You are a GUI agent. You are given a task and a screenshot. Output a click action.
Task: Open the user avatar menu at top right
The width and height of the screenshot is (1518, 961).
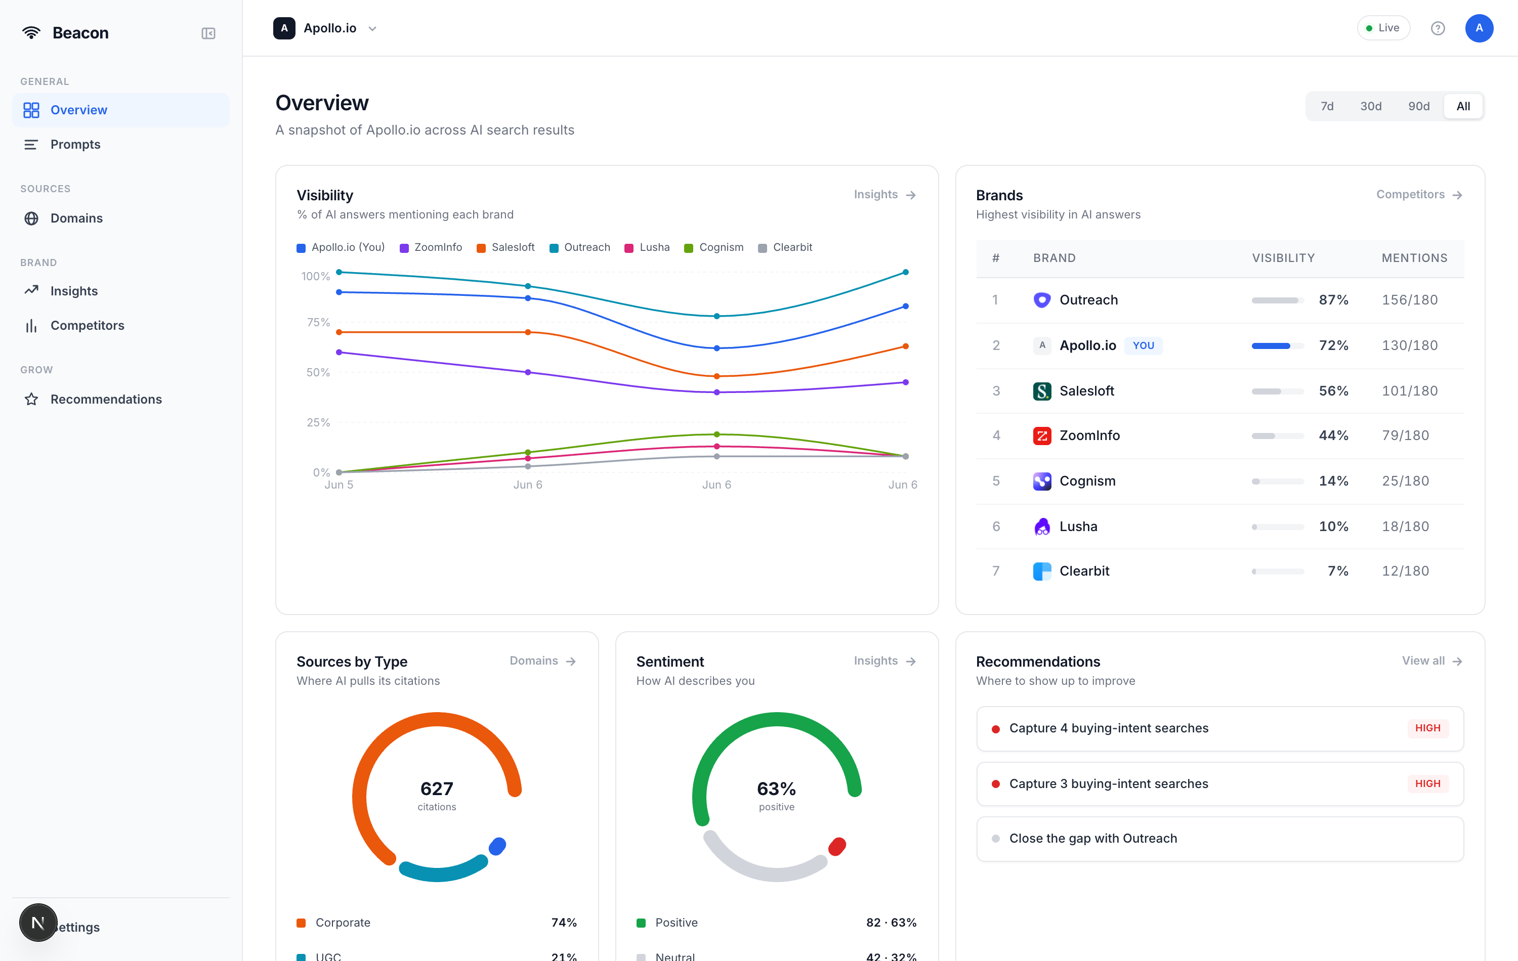1479,28
